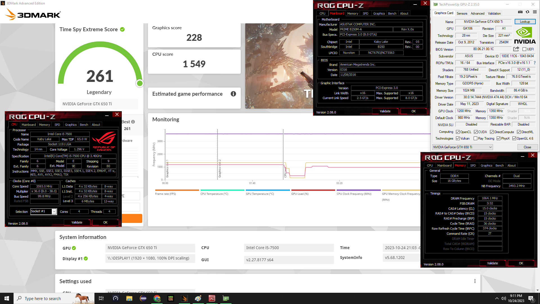
Task: Click Time Spy benchmark thumbnail image
Action: click(279, 66)
